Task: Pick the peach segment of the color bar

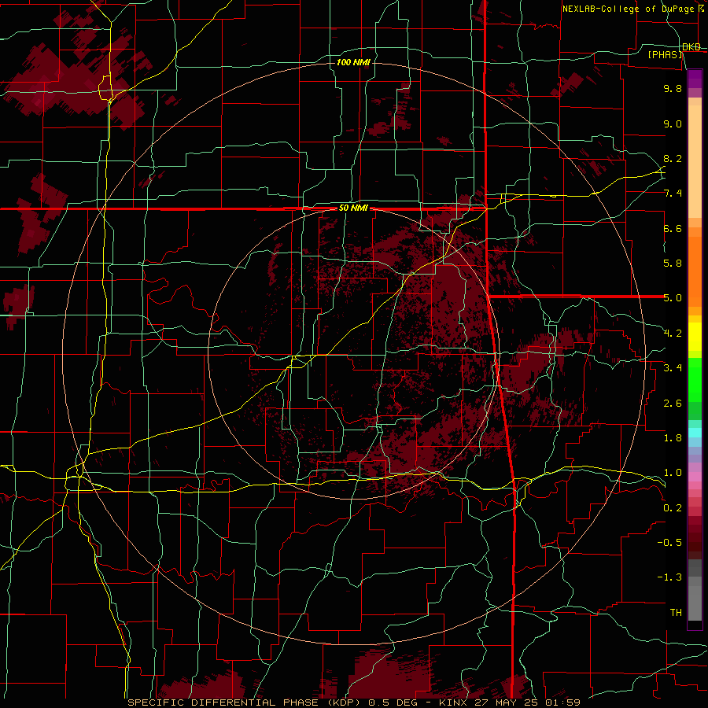Action: (695, 161)
